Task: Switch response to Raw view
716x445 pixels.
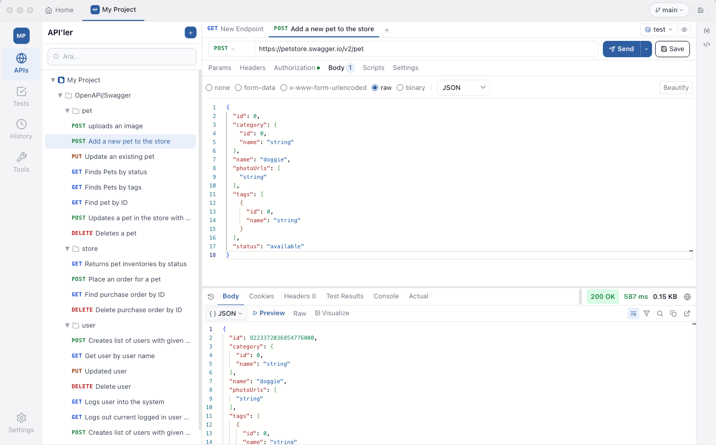Action: (300, 314)
